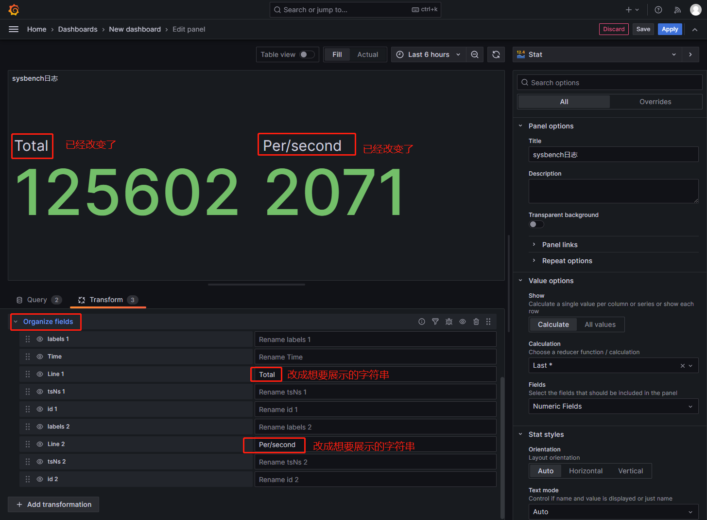This screenshot has width=707, height=520.
Task: Hide the Line 1 field
Action: [x=40, y=374]
